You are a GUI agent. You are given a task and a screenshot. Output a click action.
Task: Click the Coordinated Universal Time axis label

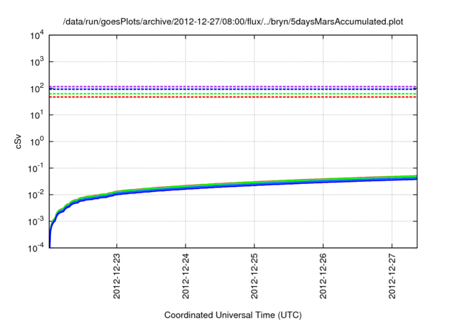(233, 315)
